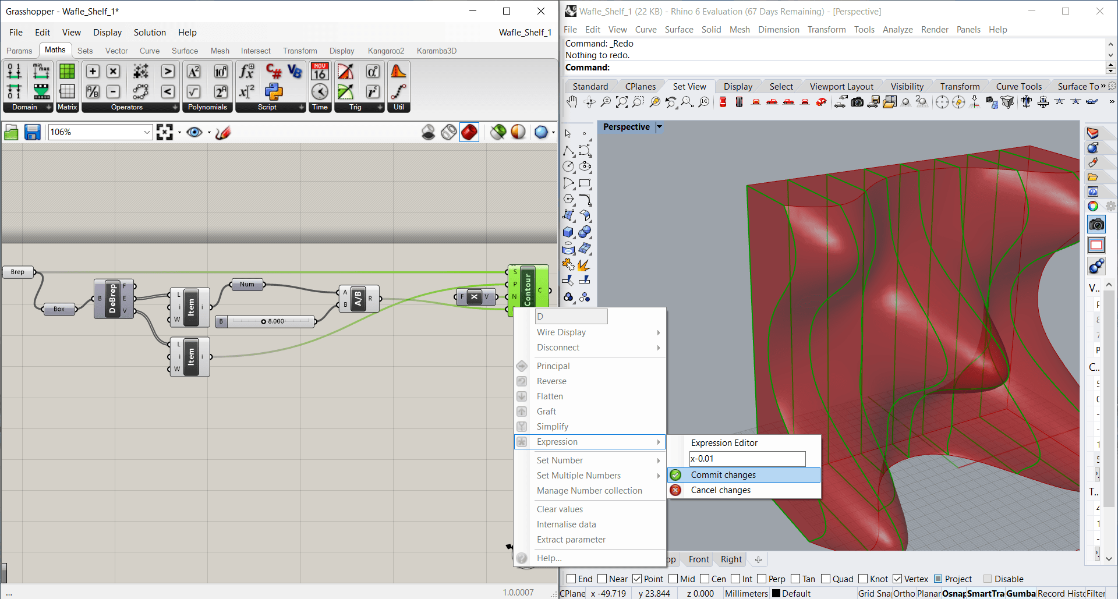1118x599 pixels.
Task: Click the Save file icon in Grasshopper
Action: [32, 133]
